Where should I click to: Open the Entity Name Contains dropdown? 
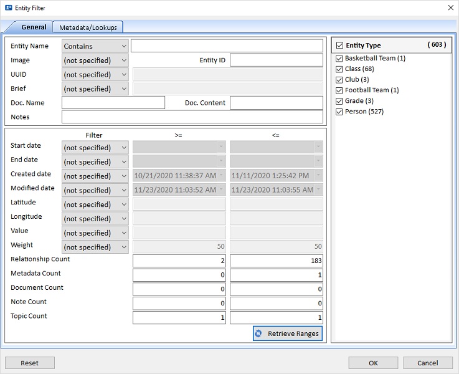[x=95, y=46]
